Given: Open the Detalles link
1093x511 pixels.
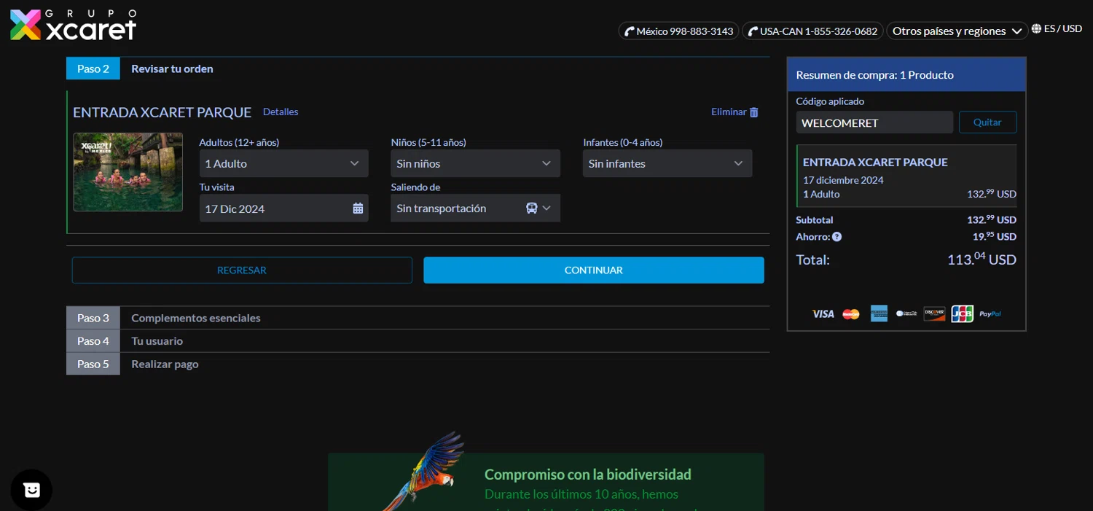Looking at the screenshot, I should pyautogui.click(x=281, y=112).
